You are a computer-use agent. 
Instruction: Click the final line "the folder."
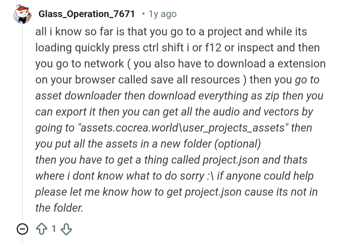pos(59,208)
